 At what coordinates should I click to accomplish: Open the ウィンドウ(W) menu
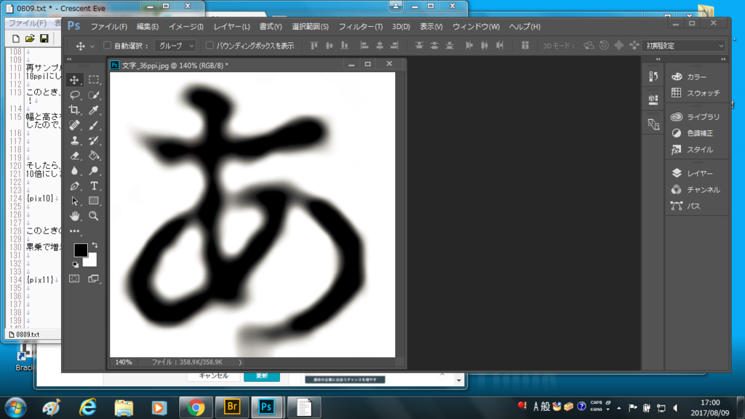pyautogui.click(x=476, y=27)
